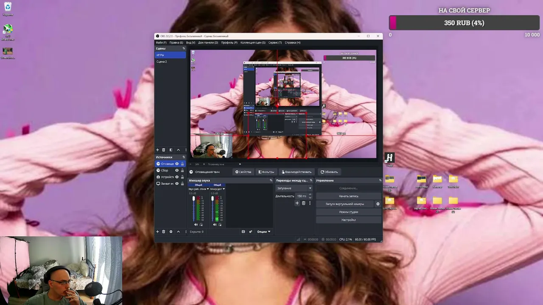Open scene filters icon in Scenes panel
Image resolution: width=543 pixels, height=305 pixels.
point(171,150)
